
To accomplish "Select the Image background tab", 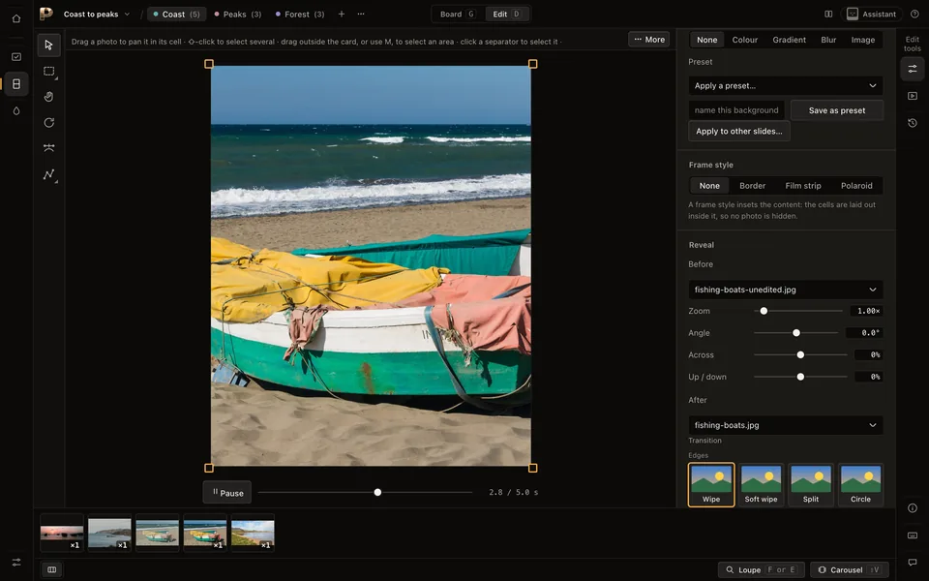I will [862, 40].
